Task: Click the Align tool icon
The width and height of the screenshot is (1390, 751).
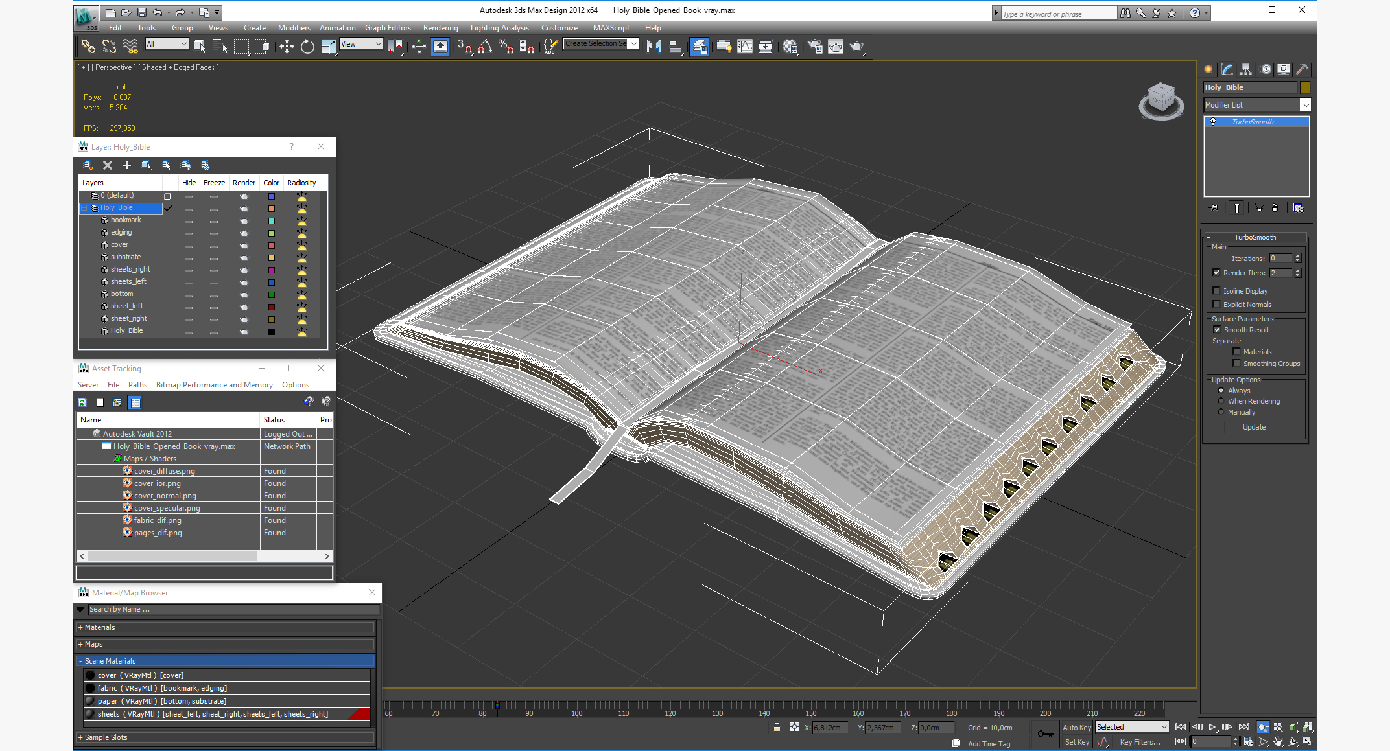Action: click(675, 46)
